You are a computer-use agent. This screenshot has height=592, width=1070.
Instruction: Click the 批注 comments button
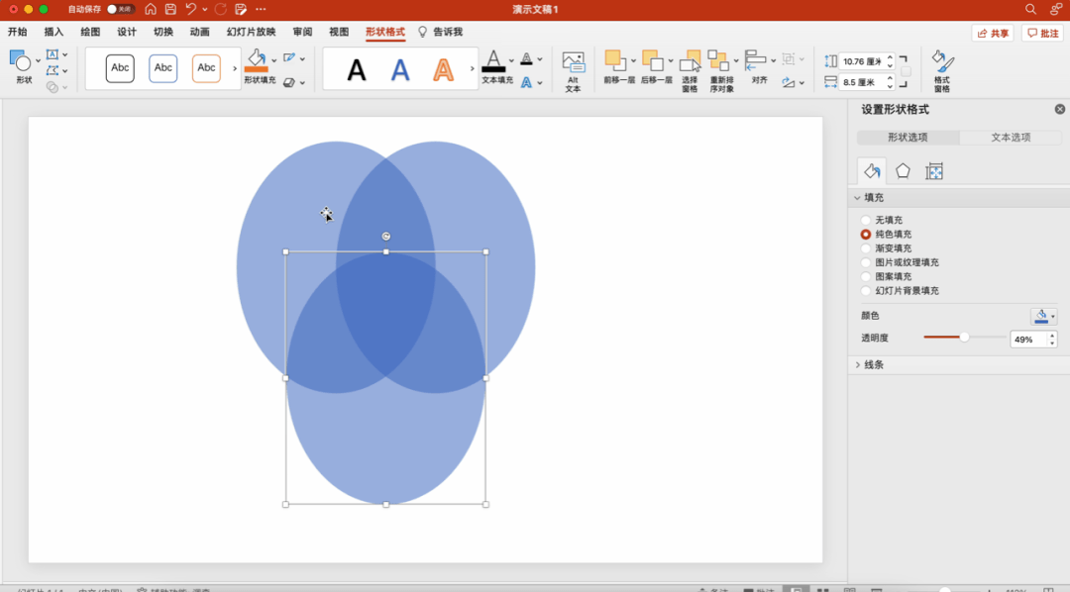[1042, 33]
